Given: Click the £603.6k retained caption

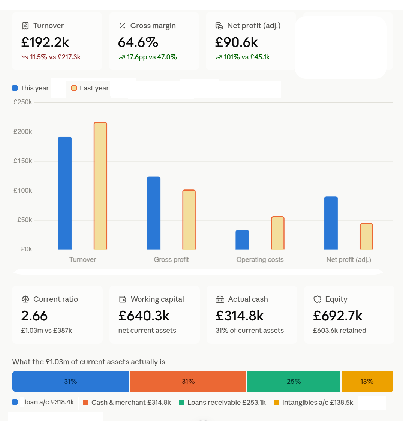Looking at the screenshot, I should pos(340,331).
